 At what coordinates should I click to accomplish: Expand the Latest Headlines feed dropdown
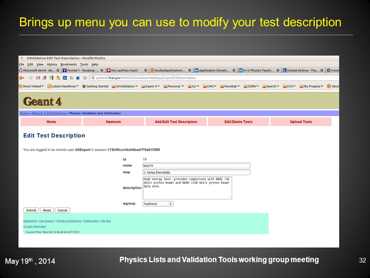[63, 86]
